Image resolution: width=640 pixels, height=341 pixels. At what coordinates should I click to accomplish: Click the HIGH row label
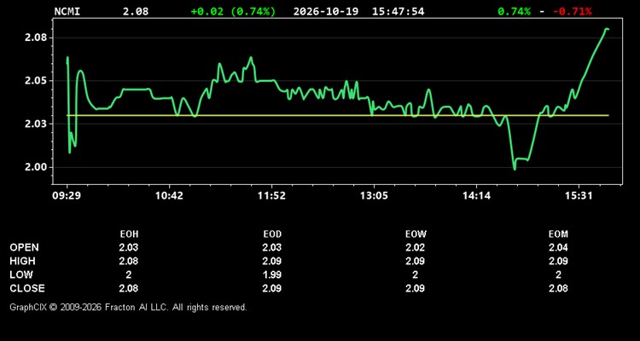click(x=22, y=261)
